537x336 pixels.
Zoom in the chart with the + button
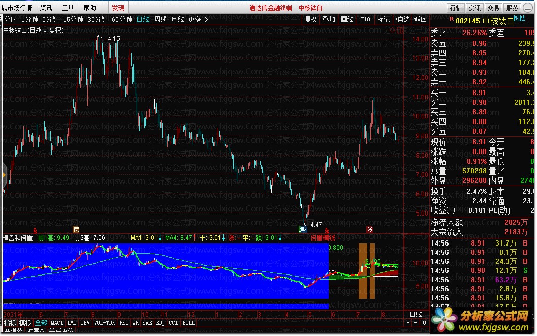pyautogui.click(x=408, y=323)
